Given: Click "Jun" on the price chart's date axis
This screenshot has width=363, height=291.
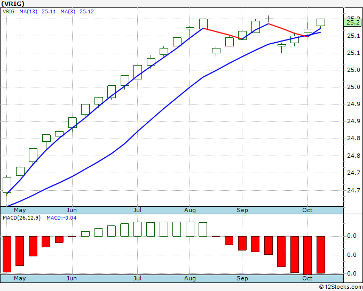Looking at the screenshot, I should pos(72,210).
